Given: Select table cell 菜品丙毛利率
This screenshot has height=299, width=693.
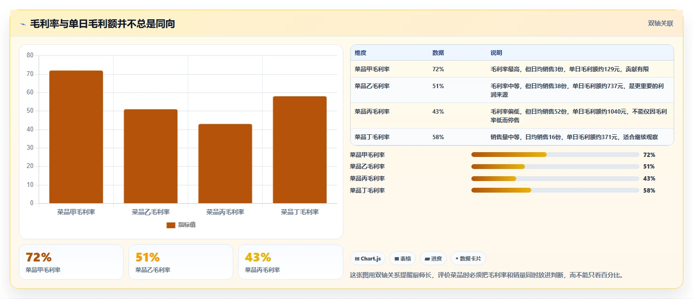Looking at the screenshot, I should pos(372,112).
